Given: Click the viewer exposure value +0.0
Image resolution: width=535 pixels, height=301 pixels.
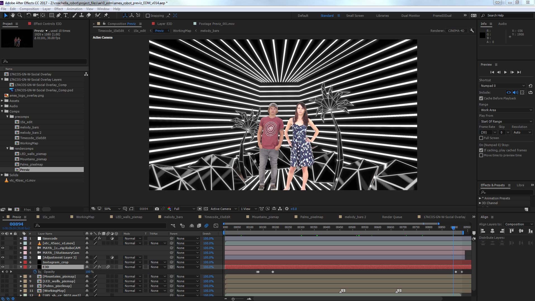Looking at the screenshot, I should [293, 209].
